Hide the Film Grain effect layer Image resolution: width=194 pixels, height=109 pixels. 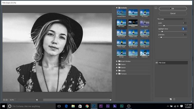point(157,63)
